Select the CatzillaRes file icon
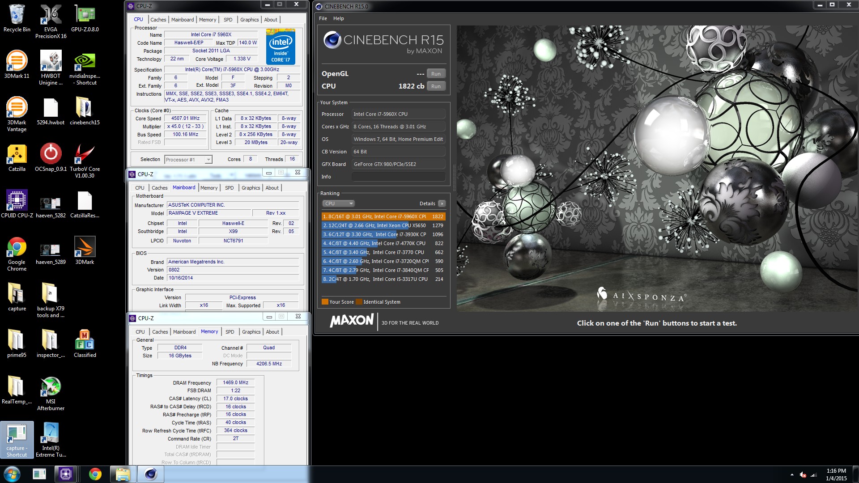The height and width of the screenshot is (483, 859). (x=85, y=204)
